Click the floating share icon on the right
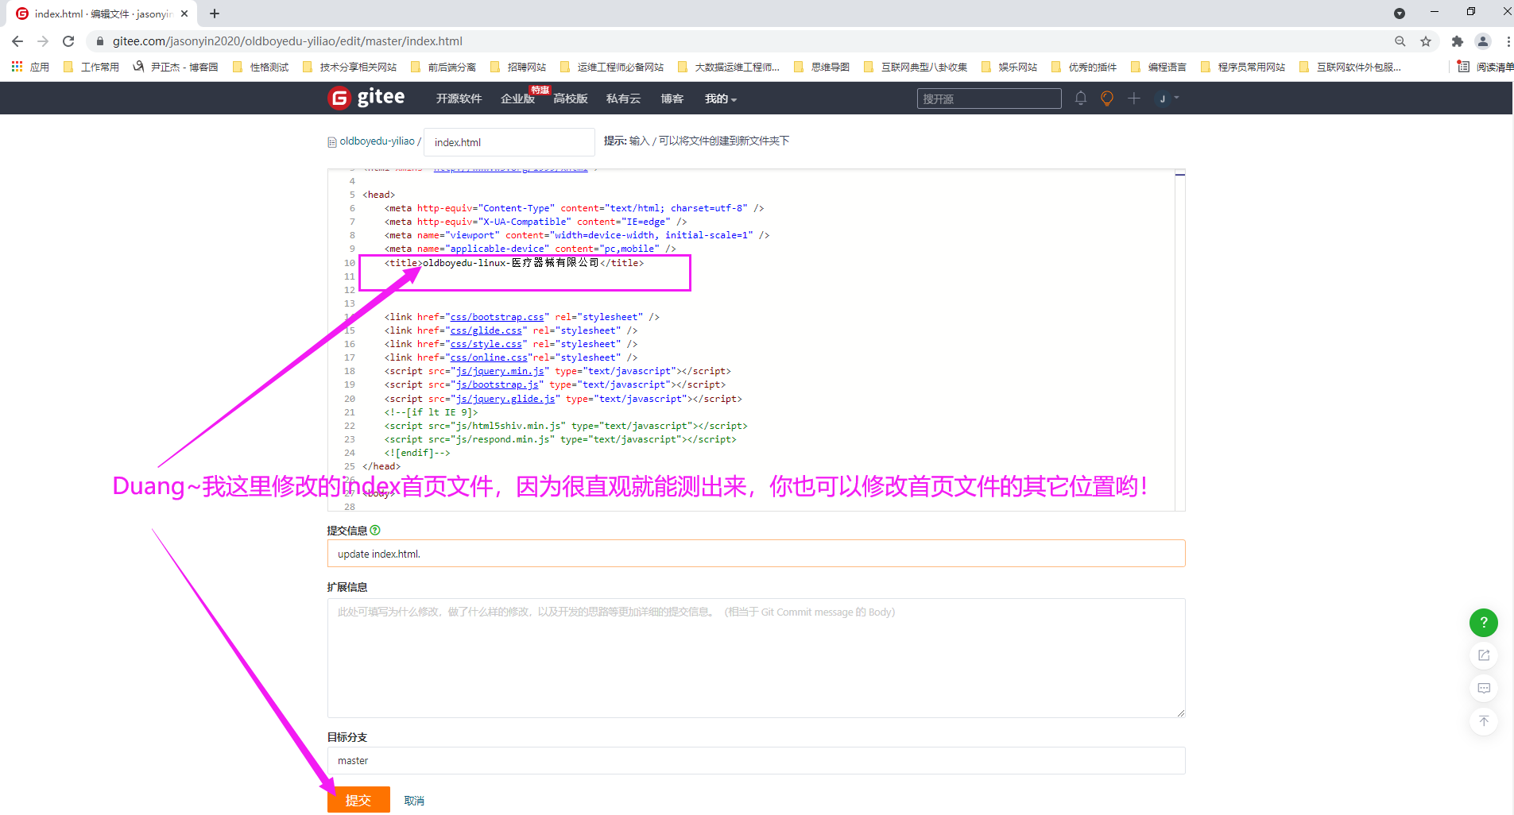The image size is (1514, 815). tap(1483, 655)
